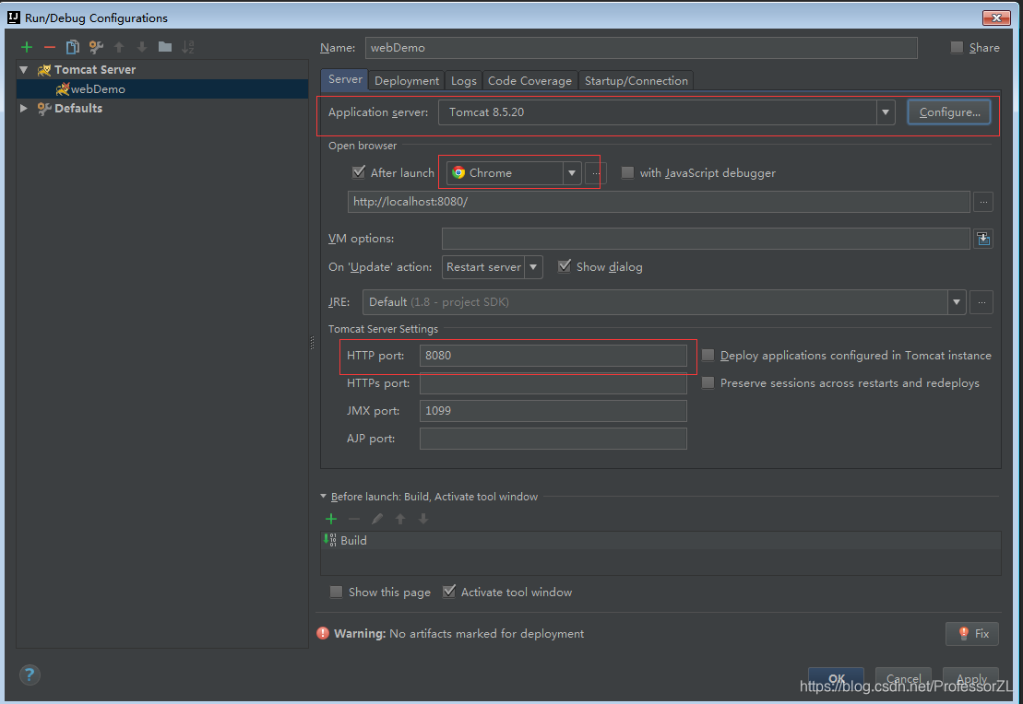
Task: Toggle the Share checkbox
Action: 958,48
